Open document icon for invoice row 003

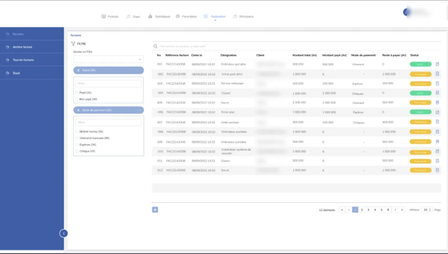[437, 84]
